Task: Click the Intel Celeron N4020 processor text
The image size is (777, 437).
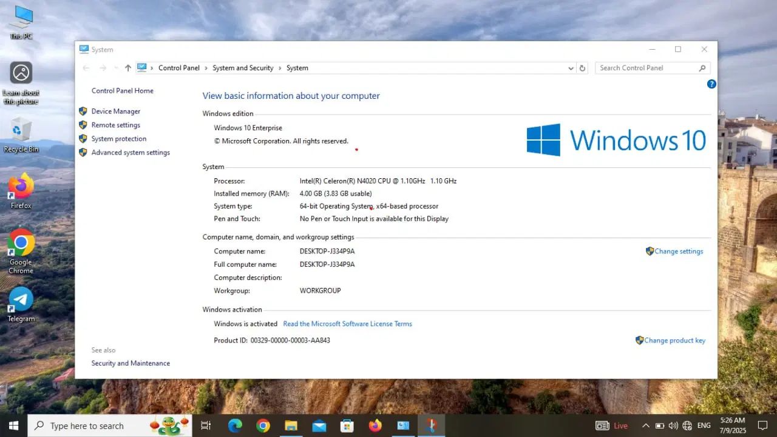Action: (x=378, y=181)
